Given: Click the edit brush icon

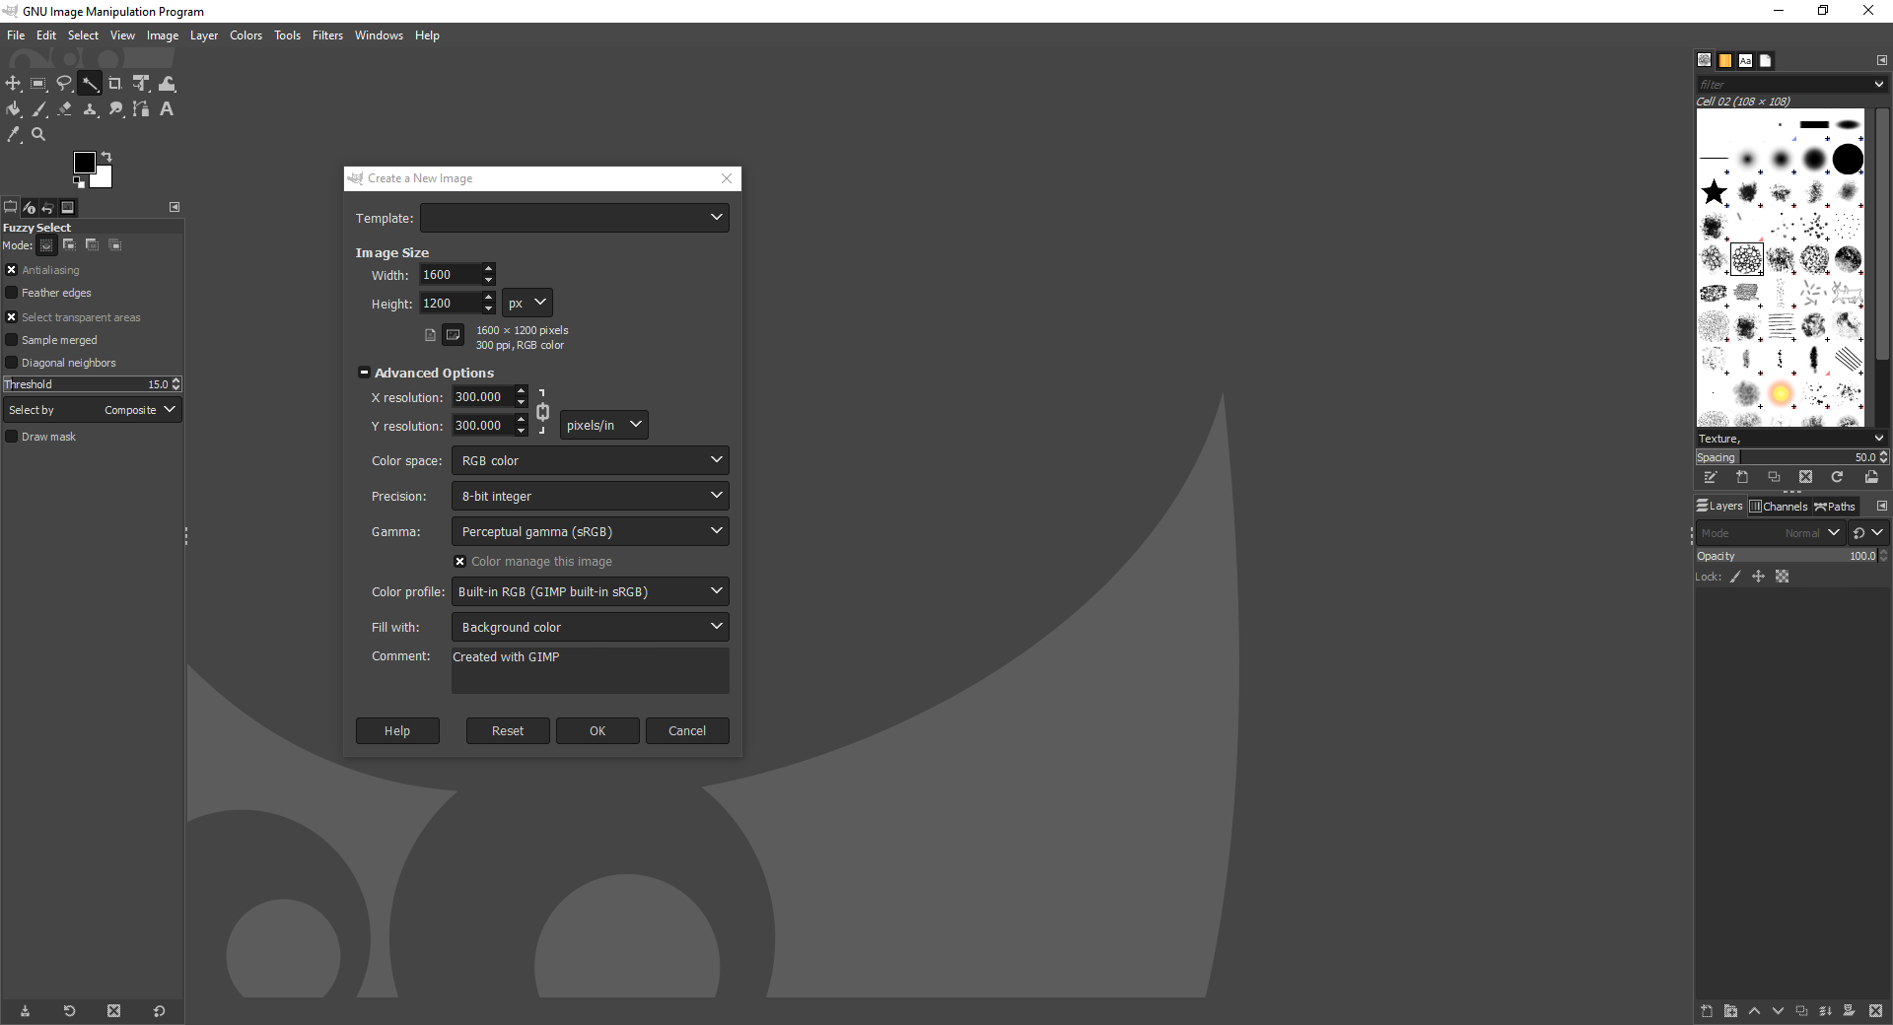Looking at the screenshot, I should click(1711, 477).
